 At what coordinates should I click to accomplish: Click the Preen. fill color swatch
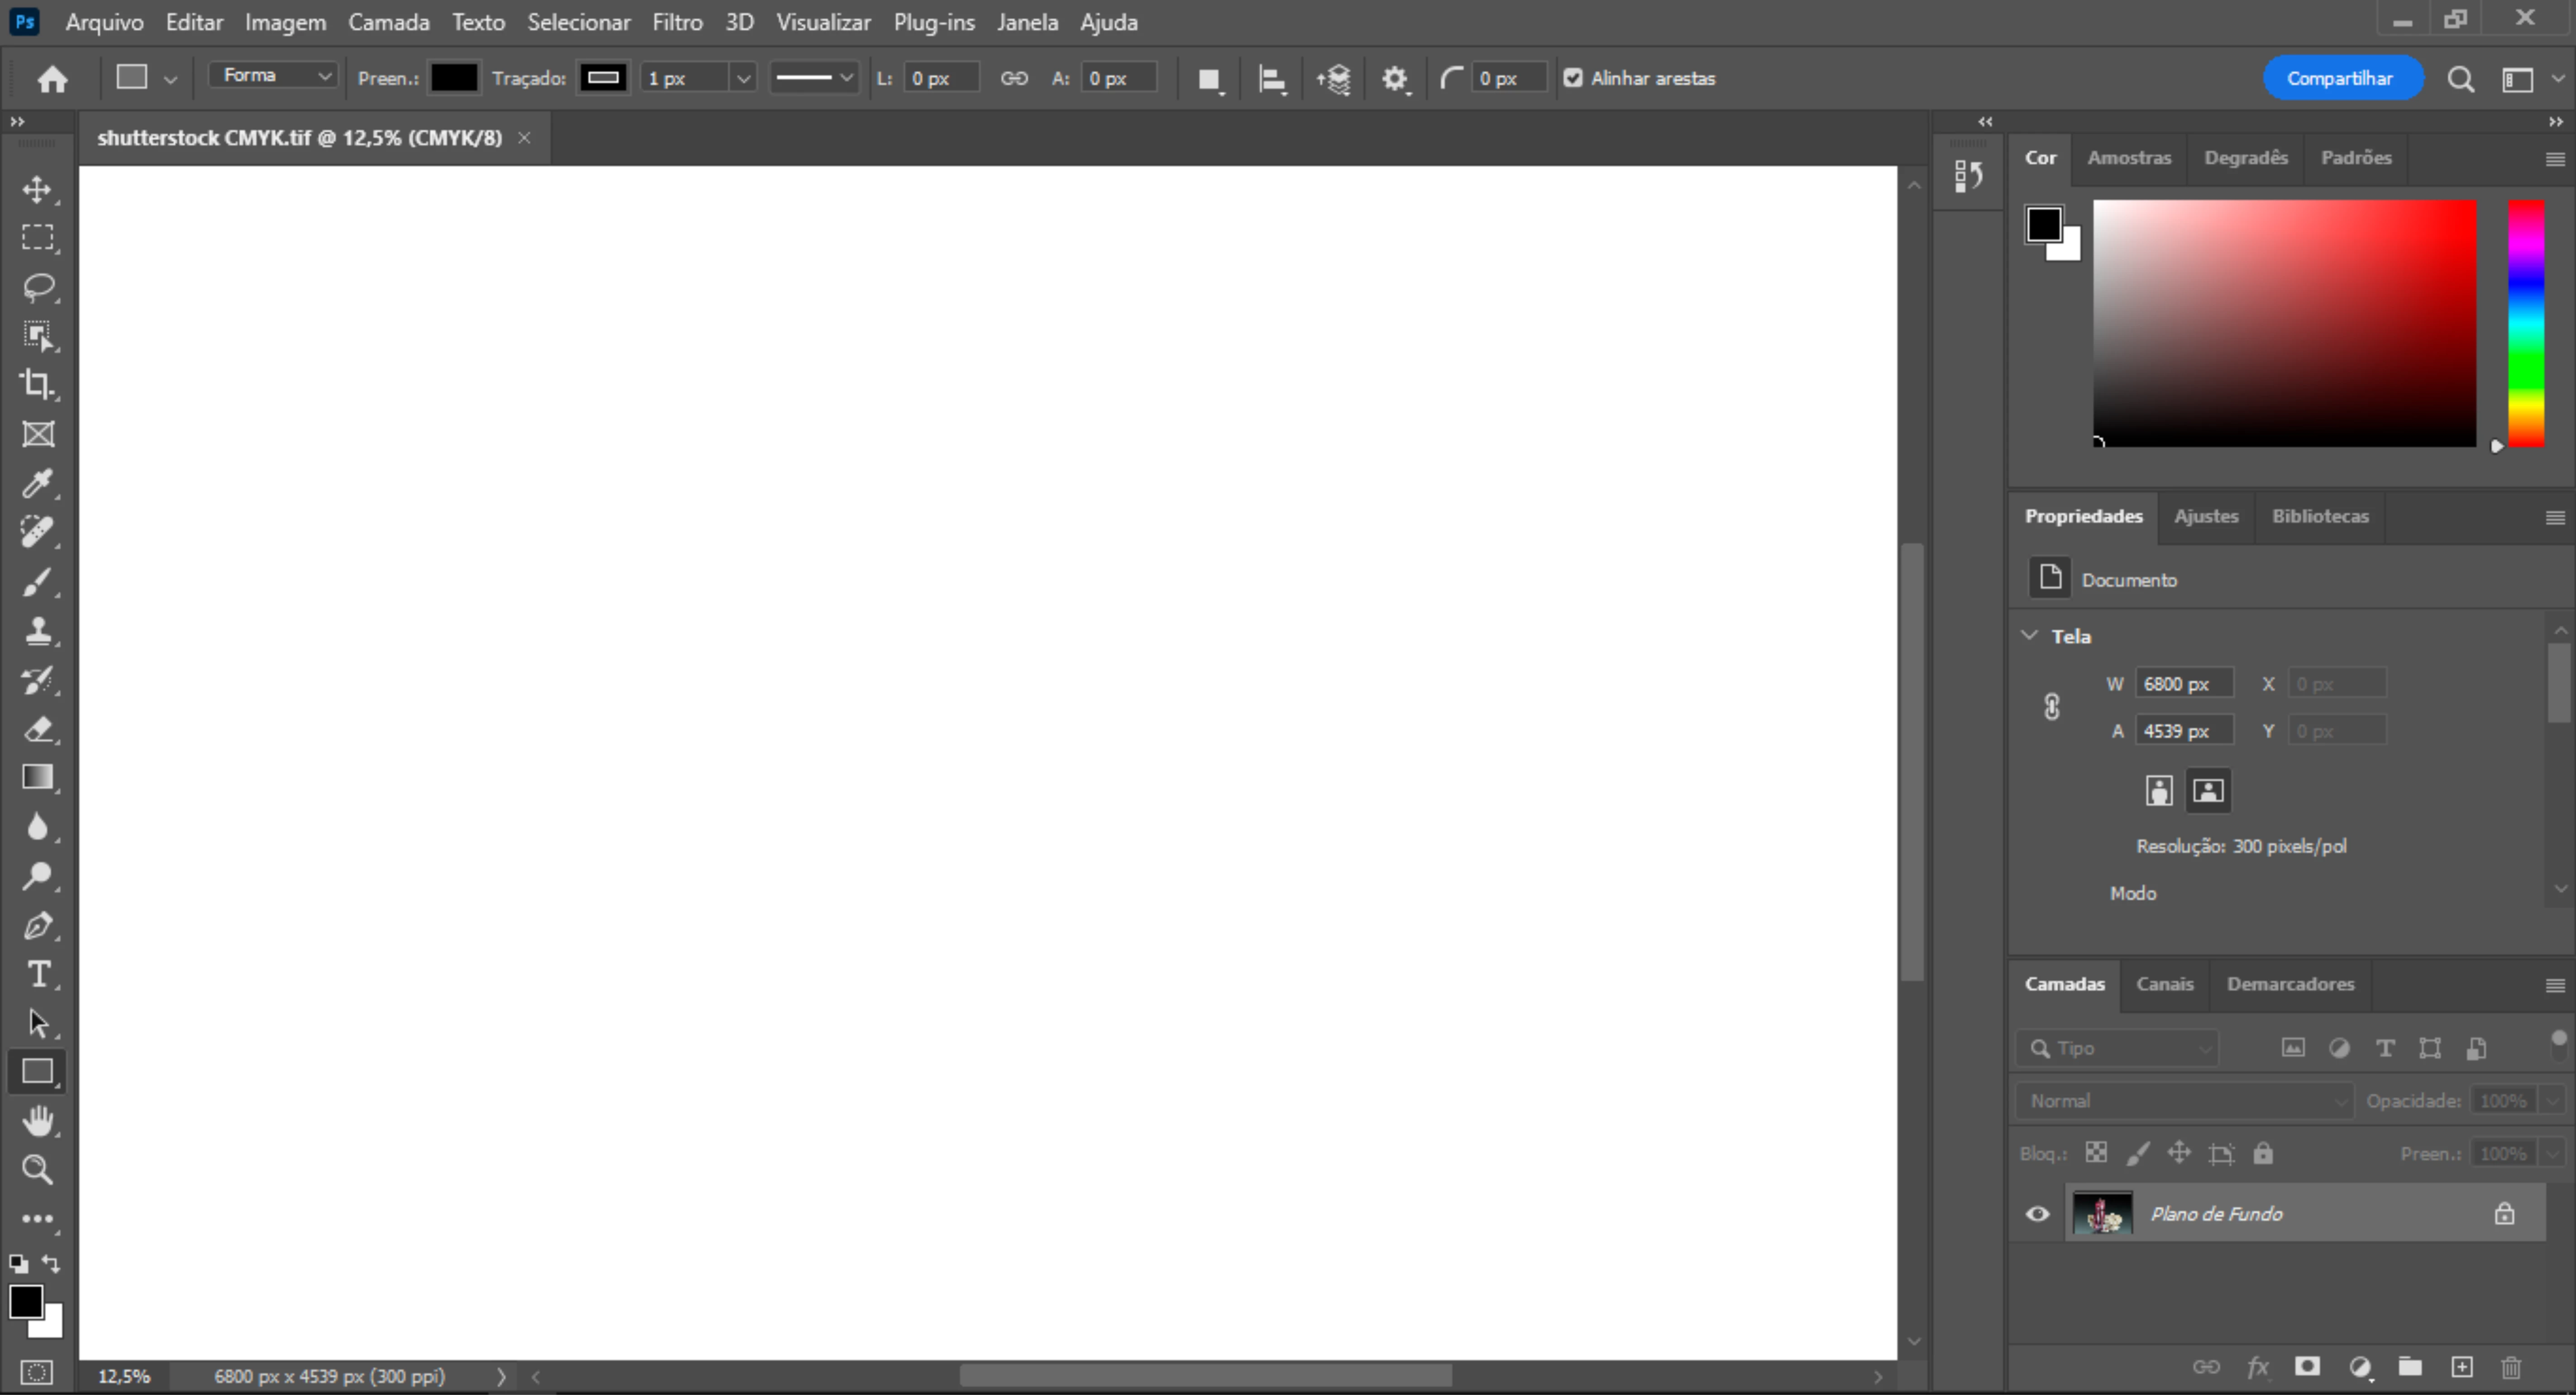point(453,78)
